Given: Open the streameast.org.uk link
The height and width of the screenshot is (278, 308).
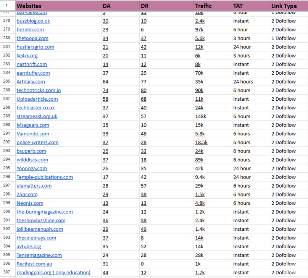Looking at the screenshot, I should 37,116.
